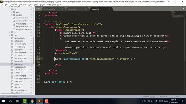Open author.php in the sidebar
This screenshot has height=104, width=186.
point(19,41)
